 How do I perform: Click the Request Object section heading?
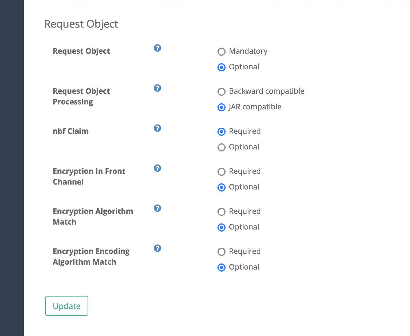click(81, 24)
